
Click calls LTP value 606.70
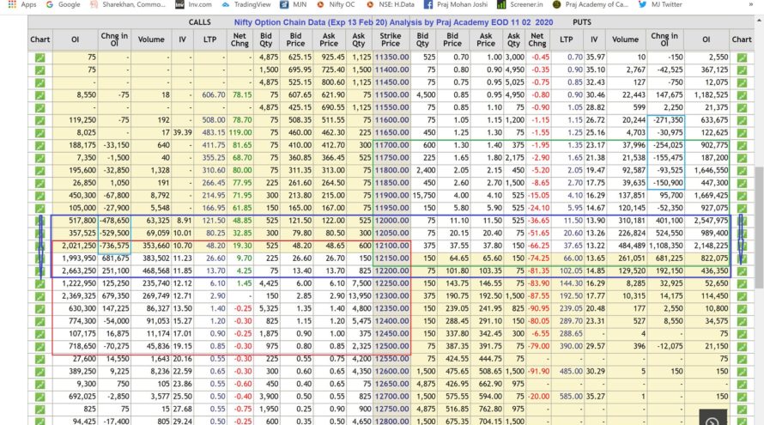click(x=214, y=95)
